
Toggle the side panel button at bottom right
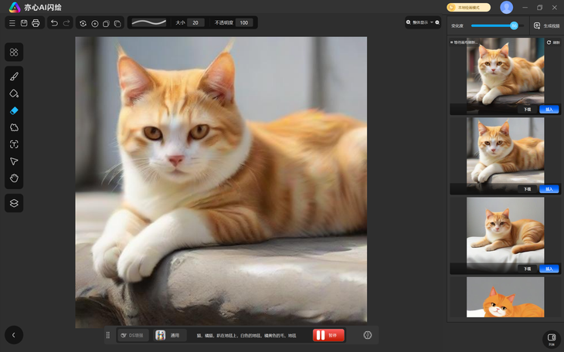551,338
